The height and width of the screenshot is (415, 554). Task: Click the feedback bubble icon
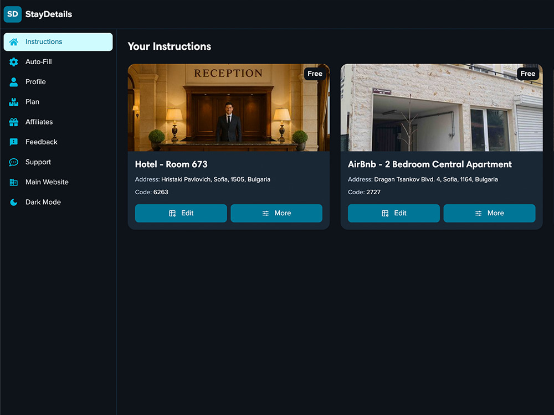[14, 142]
